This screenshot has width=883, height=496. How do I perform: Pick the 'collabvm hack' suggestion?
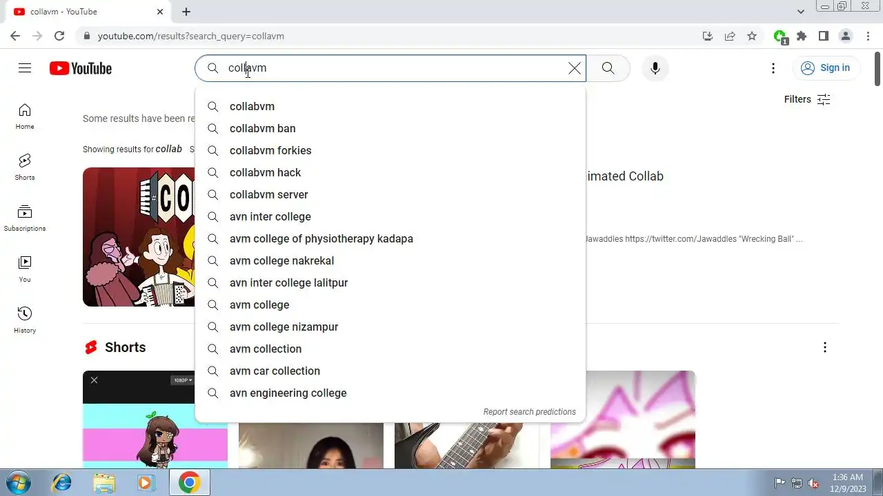[x=390, y=172]
